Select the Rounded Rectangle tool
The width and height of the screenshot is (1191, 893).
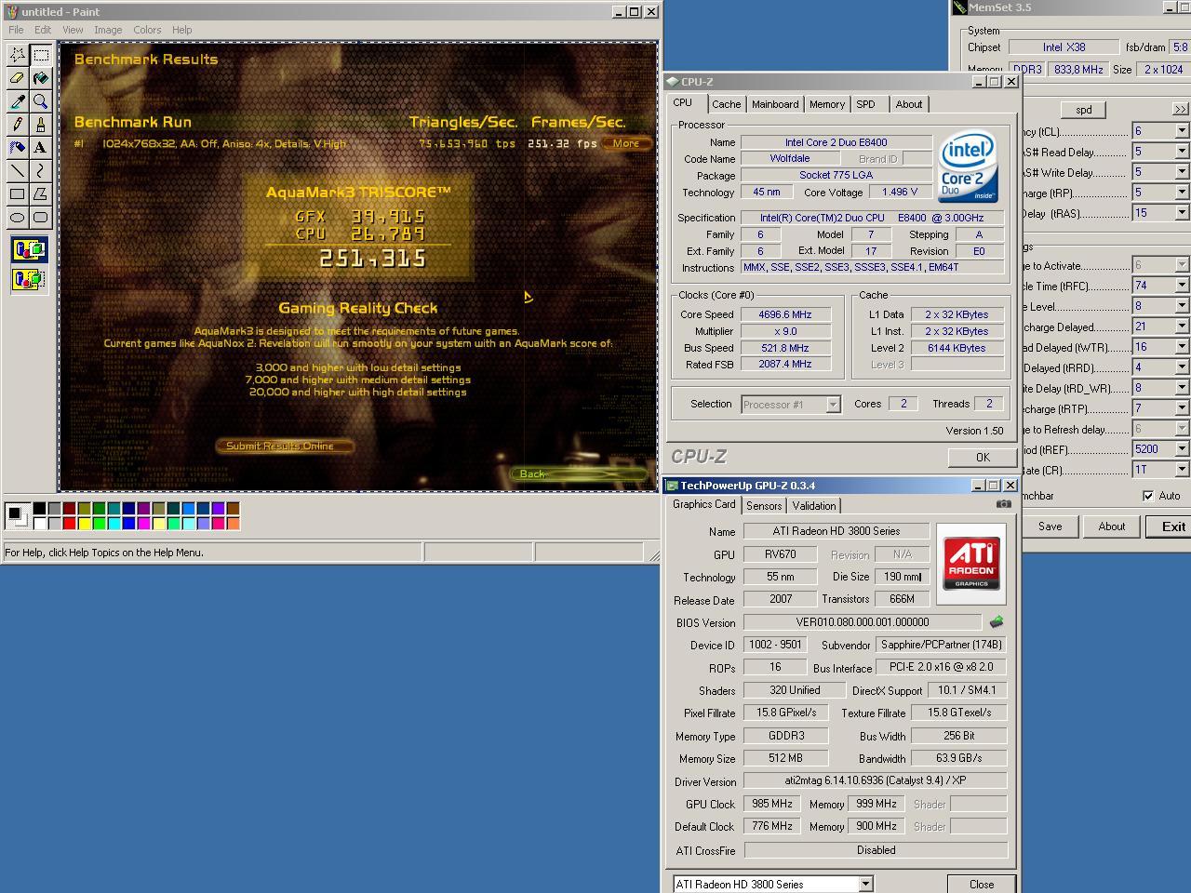[x=41, y=218]
